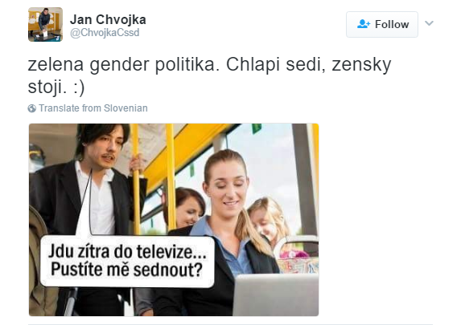Click the Follow button

[x=382, y=24]
